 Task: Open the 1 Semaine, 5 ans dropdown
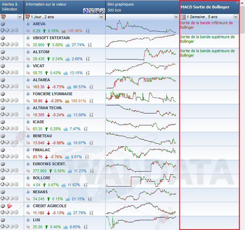click(236, 17)
